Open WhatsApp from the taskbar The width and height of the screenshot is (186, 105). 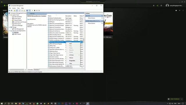tap(37, 104)
